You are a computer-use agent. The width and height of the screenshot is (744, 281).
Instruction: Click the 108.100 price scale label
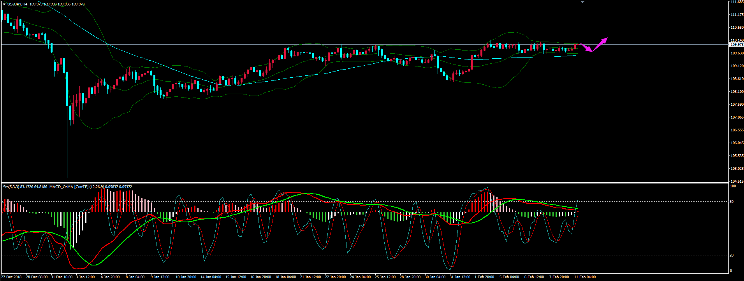point(737,92)
